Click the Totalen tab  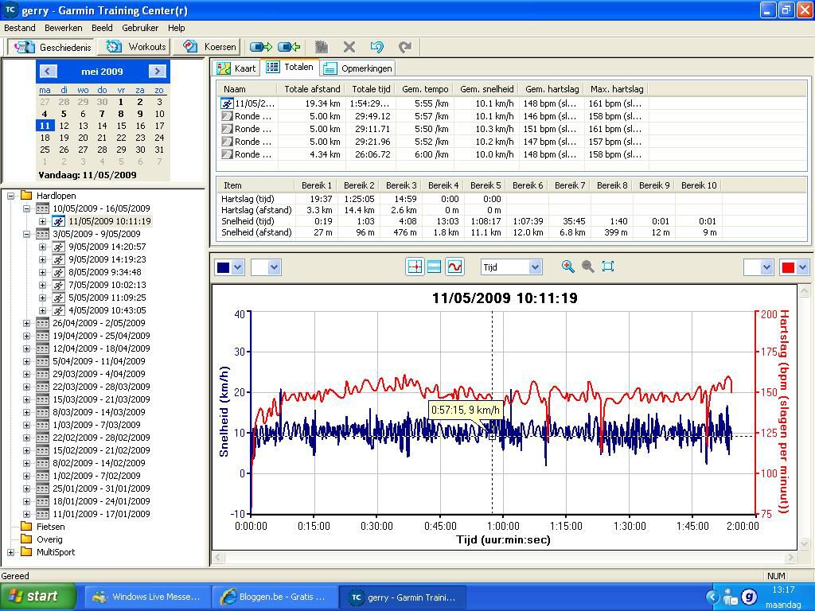(x=291, y=67)
